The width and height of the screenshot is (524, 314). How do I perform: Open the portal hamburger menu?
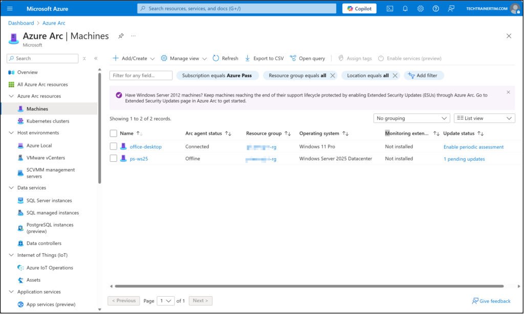tap(10, 8)
